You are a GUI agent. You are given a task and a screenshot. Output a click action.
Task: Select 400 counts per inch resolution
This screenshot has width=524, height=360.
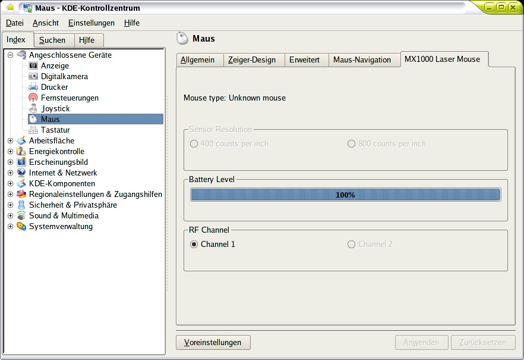tap(194, 144)
